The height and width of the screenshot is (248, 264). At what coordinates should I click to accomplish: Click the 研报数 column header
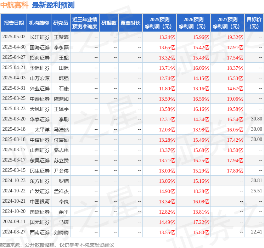108,23
